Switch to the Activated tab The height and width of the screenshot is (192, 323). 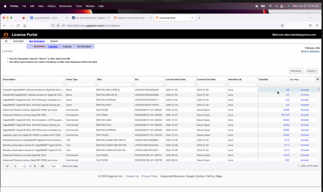[18, 41]
